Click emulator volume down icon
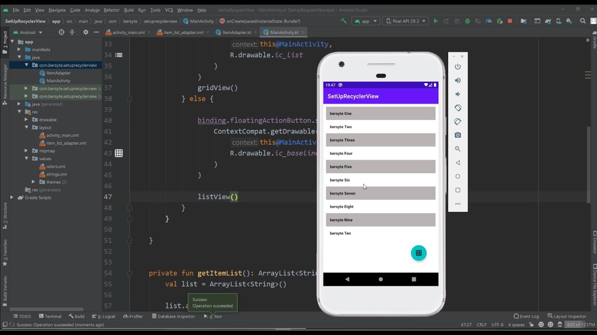597x335 pixels. [x=458, y=94]
